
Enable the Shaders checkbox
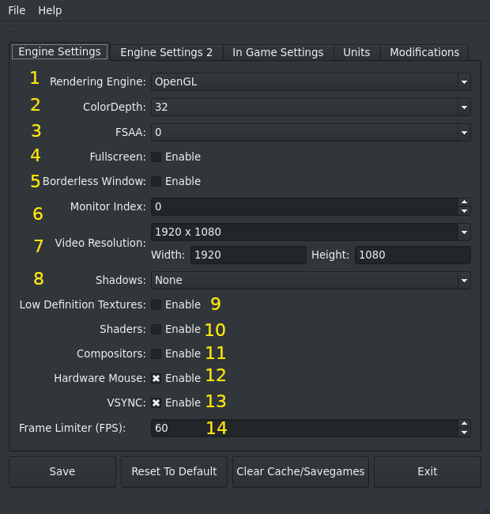pos(156,329)
